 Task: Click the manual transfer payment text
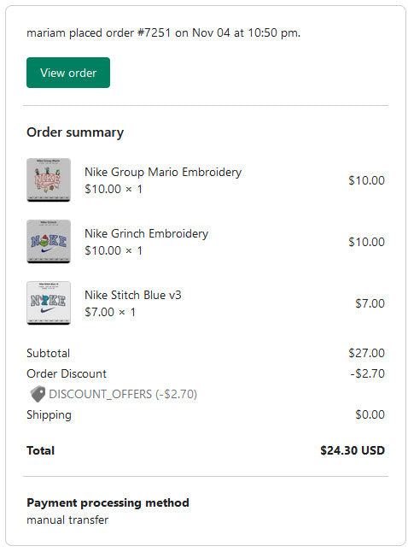67,520
